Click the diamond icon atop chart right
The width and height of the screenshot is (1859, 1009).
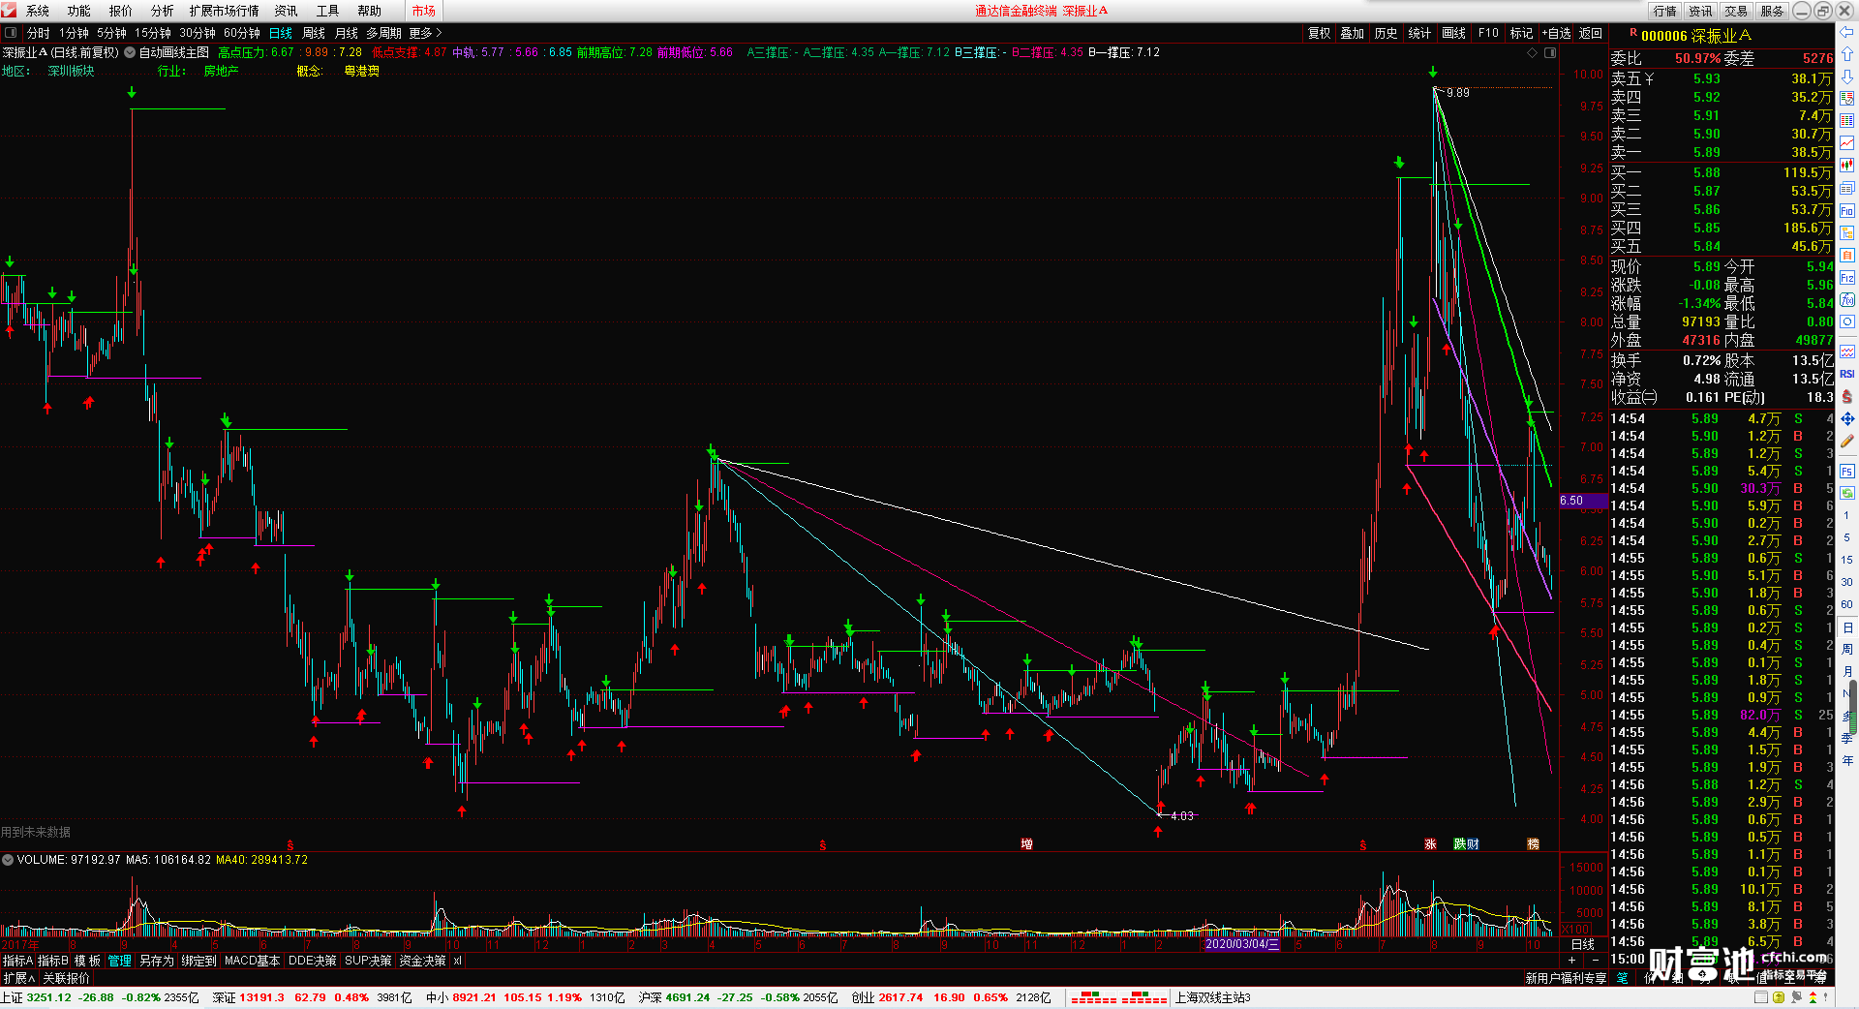point(1532,52)
